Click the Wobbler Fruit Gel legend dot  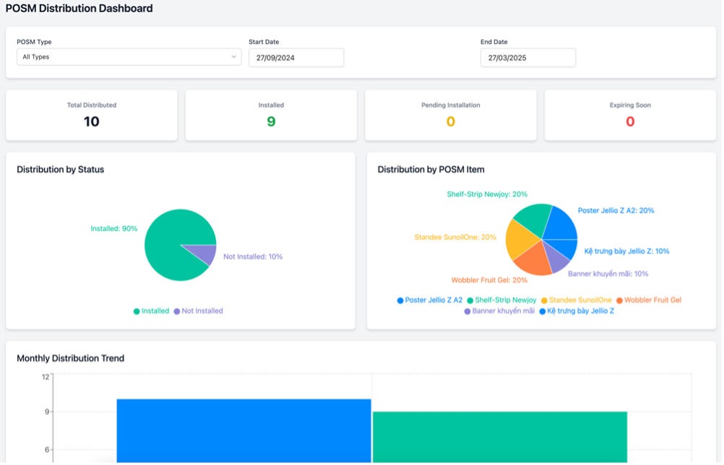[620, 300]
